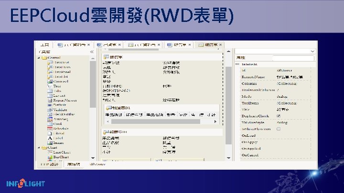Select the HorizontalColumns property row

pos(276,90)
